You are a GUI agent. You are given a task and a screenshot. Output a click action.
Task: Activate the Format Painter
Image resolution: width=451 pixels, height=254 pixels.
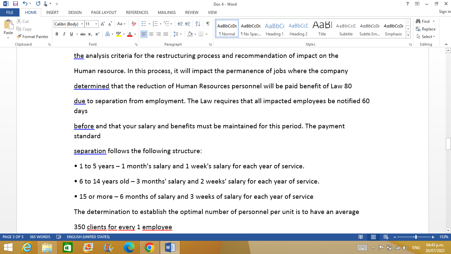coord(32,37)
